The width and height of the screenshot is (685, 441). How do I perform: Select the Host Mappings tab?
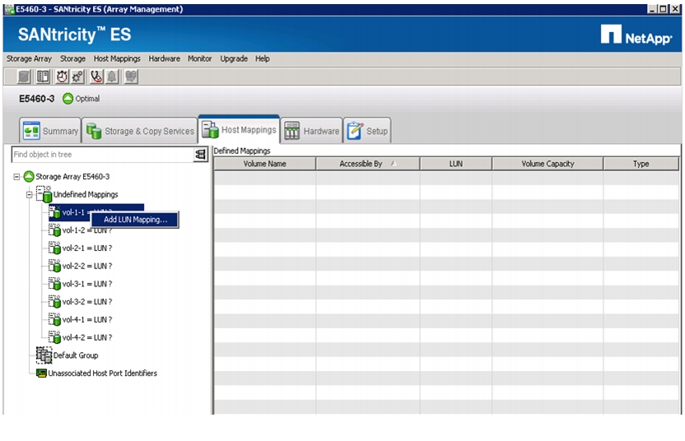[240, 130]
